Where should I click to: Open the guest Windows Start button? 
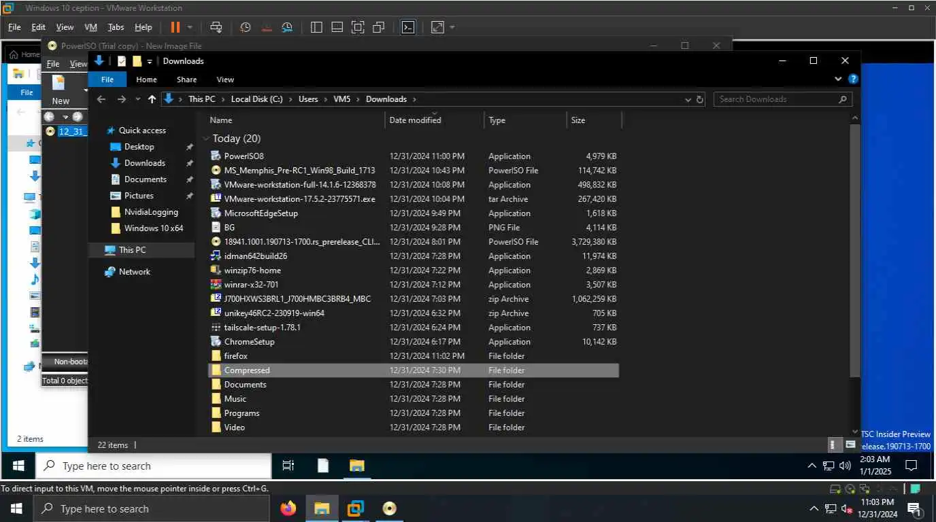coord(18,466)
